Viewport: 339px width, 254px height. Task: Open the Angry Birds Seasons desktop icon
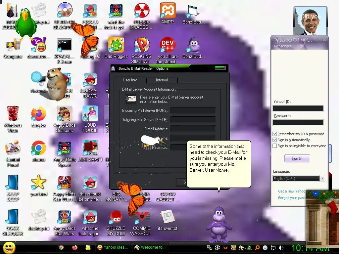point(65,119)
